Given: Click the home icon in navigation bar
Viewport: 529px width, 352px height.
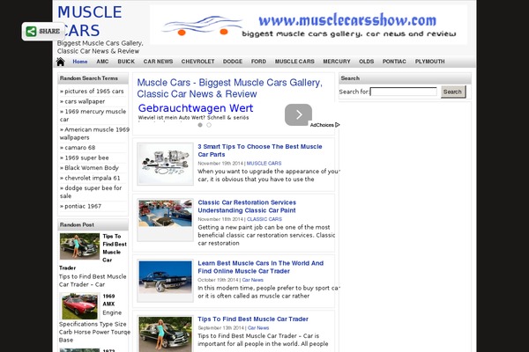Looking at the screenshot, I should click(x=60, y=62).
